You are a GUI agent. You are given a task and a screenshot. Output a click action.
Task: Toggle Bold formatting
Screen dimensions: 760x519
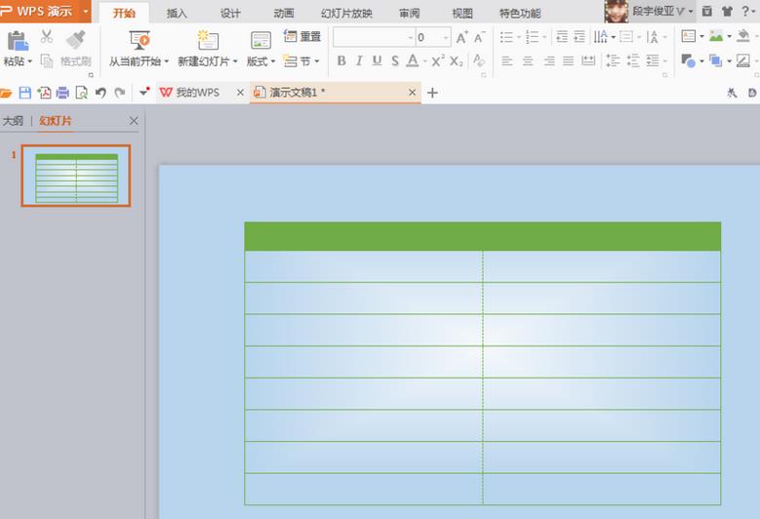[341, 60]
